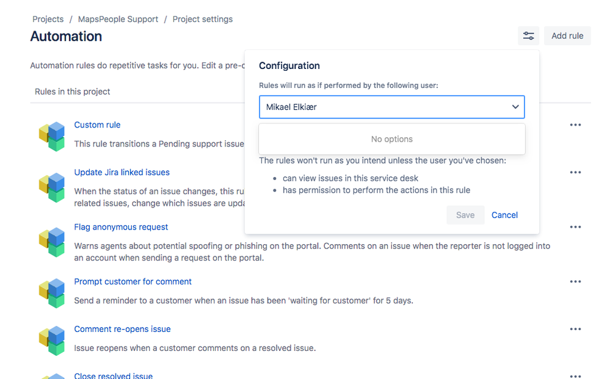
Task: Open MapsPeople Support breadcrumb link
Action: pyautogui.click(x=118, y=19)
